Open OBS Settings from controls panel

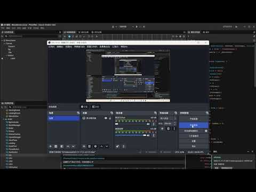[x=194, y=141]
